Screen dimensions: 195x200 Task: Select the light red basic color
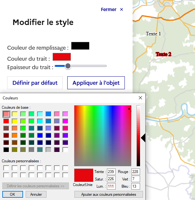[6, 114]
